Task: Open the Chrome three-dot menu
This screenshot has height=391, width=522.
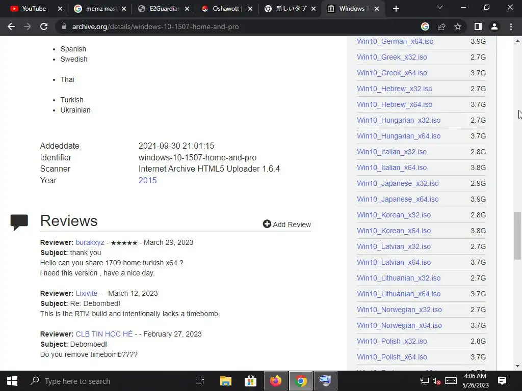Action: [x=511, y=26]
